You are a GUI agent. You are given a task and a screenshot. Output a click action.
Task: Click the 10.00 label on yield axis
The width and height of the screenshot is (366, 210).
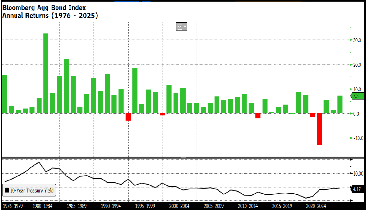click(x=356, y=174)
